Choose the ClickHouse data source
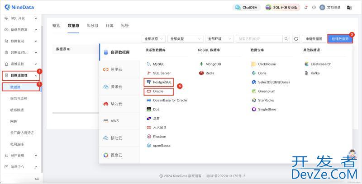The width and height of the screenshot is (362, 184). [x=264, y=64]
